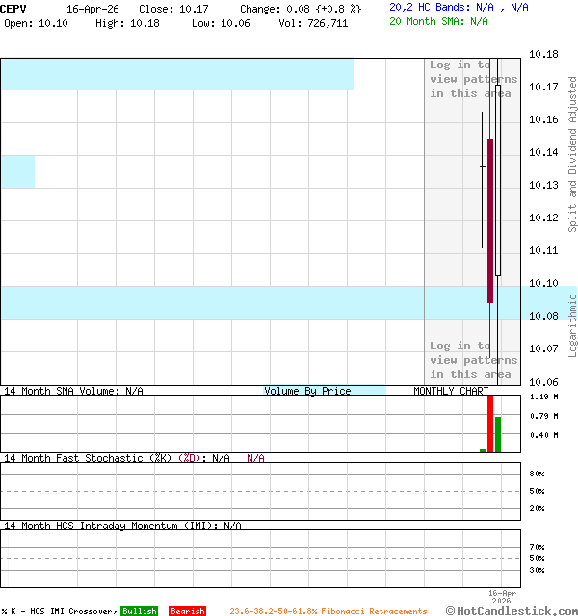Click the MONTHLY CHART label
The width and height of the screenshot is (578, 616).
point(451,391)
